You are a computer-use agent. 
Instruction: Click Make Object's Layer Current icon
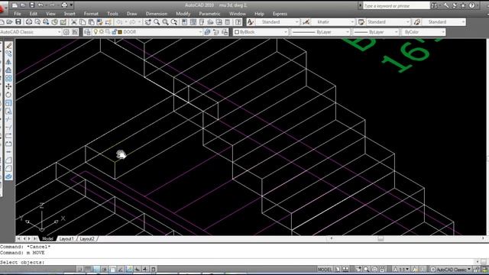click(x=207, y=32)
